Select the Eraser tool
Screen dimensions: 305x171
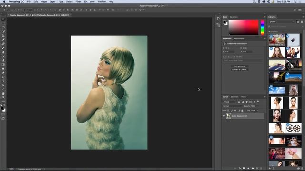coord(3,60)
